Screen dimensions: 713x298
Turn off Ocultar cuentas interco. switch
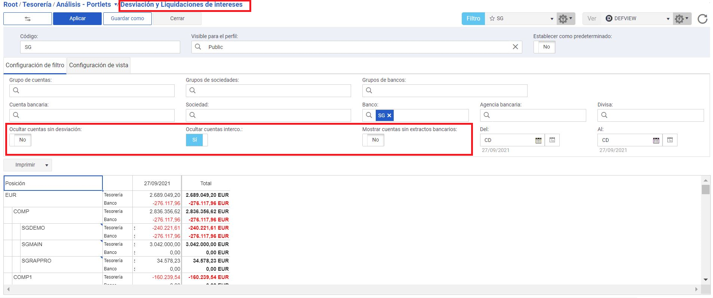(197, 140)
